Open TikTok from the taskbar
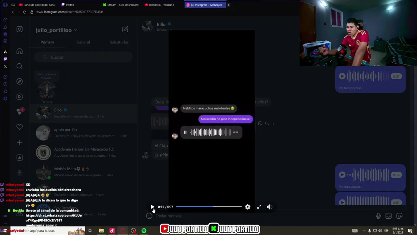417x235 pixels. click(x=112, y=231)
